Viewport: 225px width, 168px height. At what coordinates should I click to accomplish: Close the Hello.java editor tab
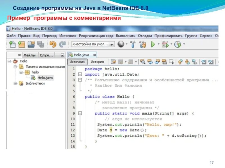94,55
